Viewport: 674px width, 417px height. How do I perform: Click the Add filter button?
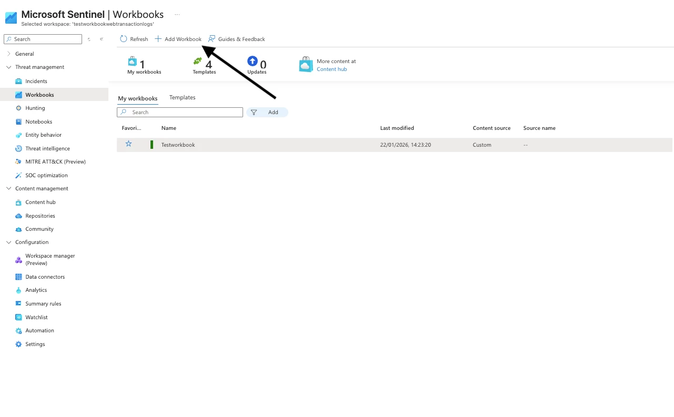pos(267,112)
